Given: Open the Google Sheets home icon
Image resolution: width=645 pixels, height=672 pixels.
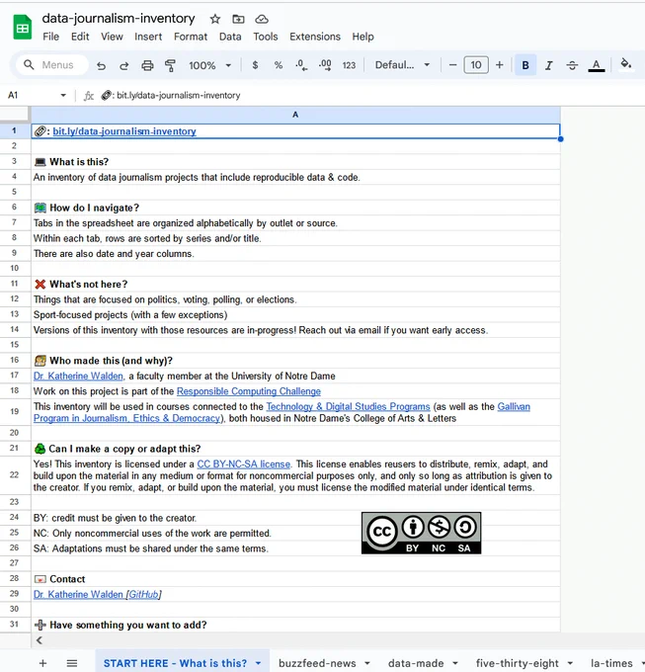Looking at the screenshot, I should [x=23, y=27].
